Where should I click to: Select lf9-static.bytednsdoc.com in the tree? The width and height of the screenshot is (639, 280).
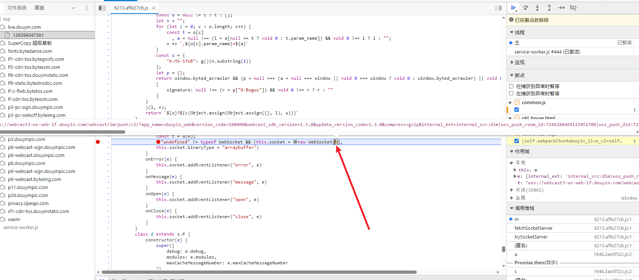(x=35, y=83)
